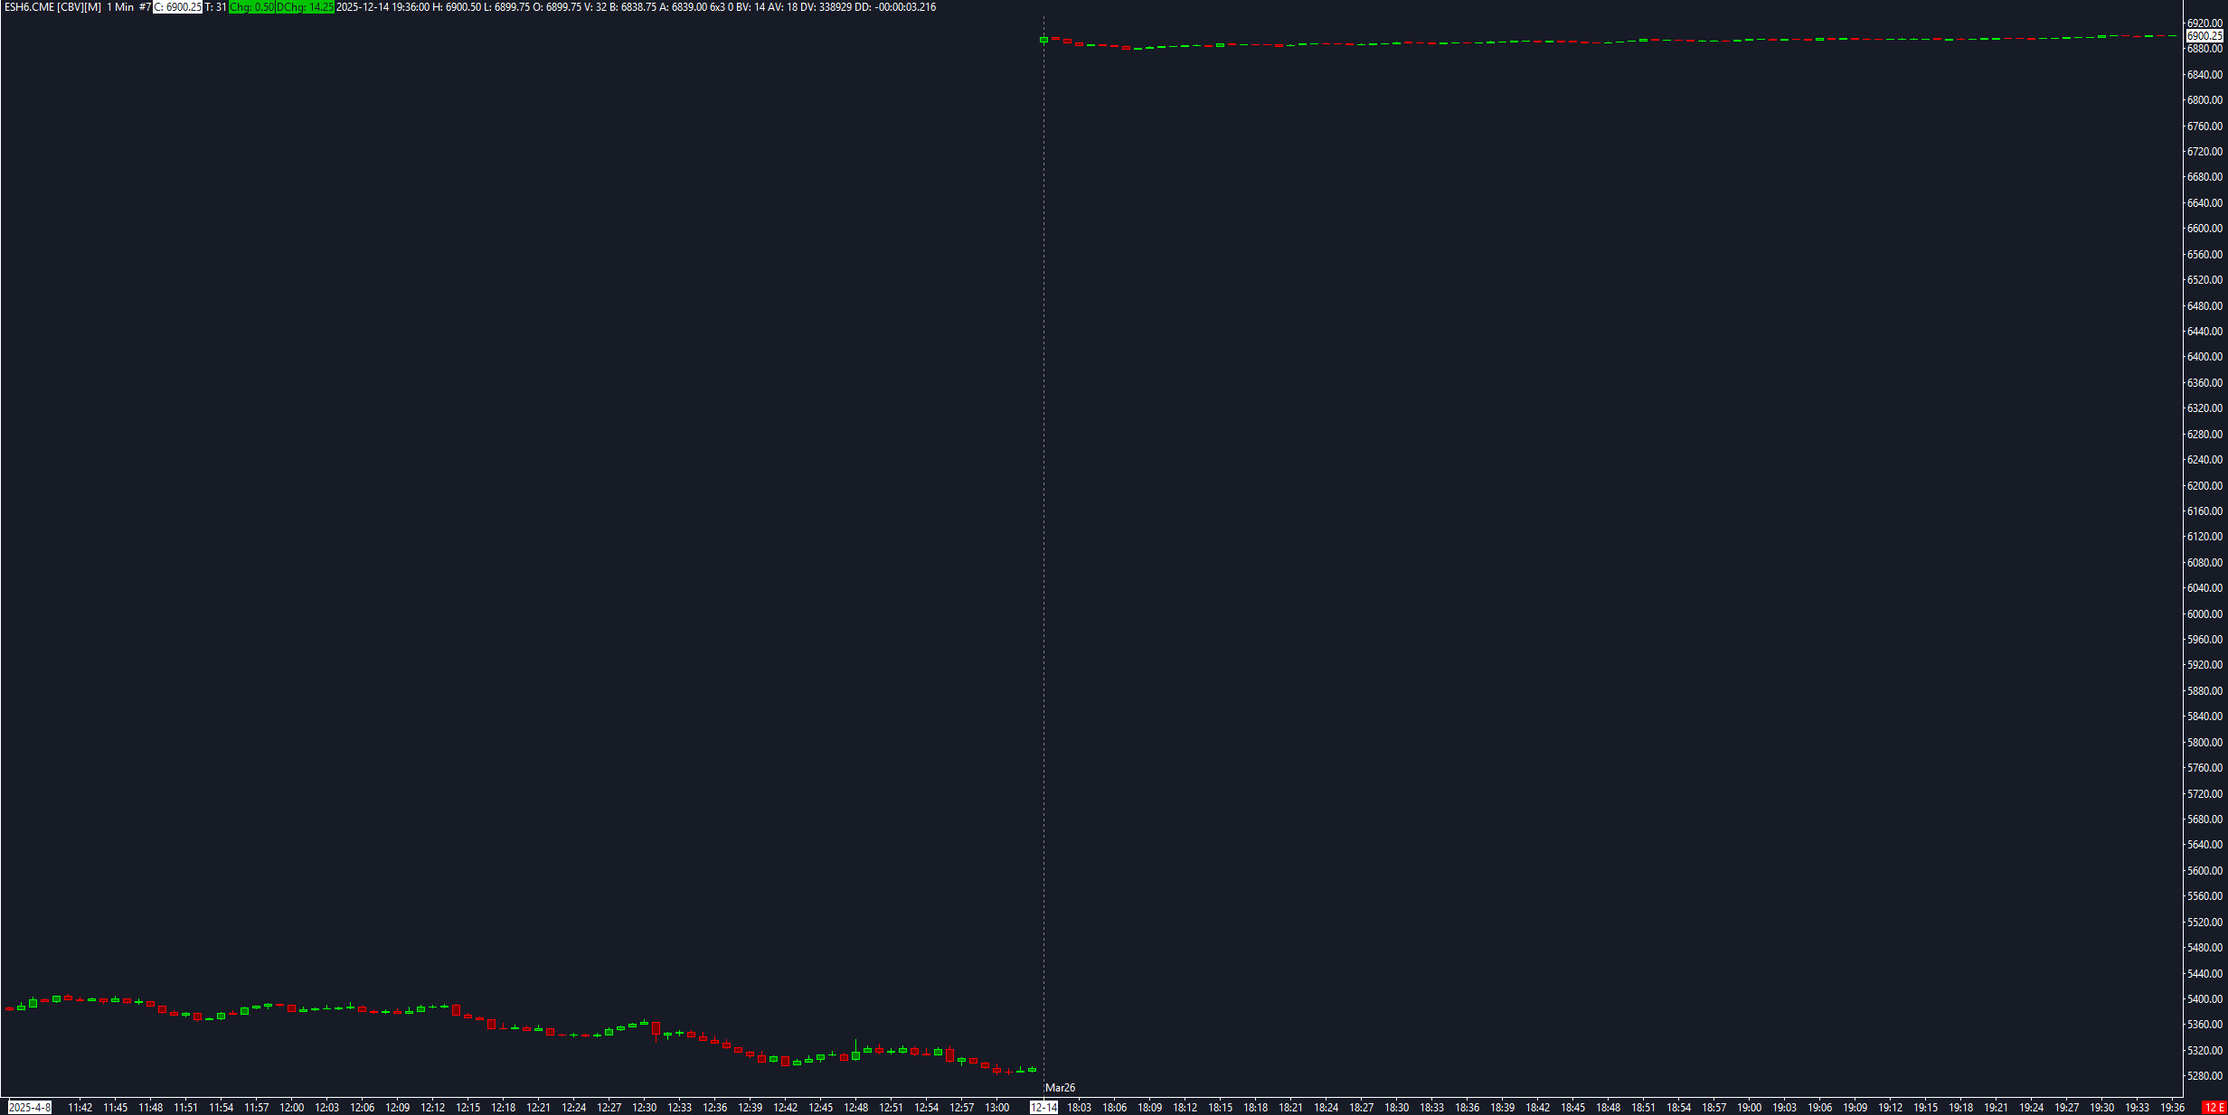Click the 6900.25 current price box on scale

(2204, 36)
